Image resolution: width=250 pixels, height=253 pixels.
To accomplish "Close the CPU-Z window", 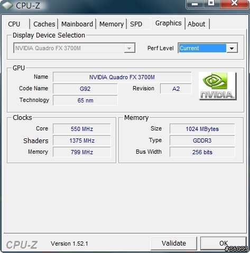I will (x=234, y=4).
